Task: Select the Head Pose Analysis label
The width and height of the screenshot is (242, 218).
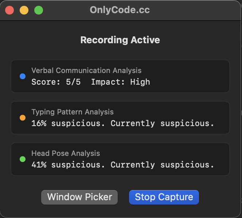Action: click(66, 153)
